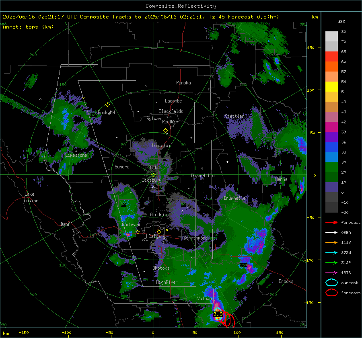Click the 9.9 storm top label
The width and height of the screenshot is (362, 338).
(218, 314)
